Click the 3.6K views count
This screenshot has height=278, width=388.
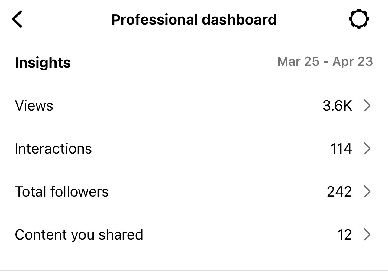pos(337,106)
